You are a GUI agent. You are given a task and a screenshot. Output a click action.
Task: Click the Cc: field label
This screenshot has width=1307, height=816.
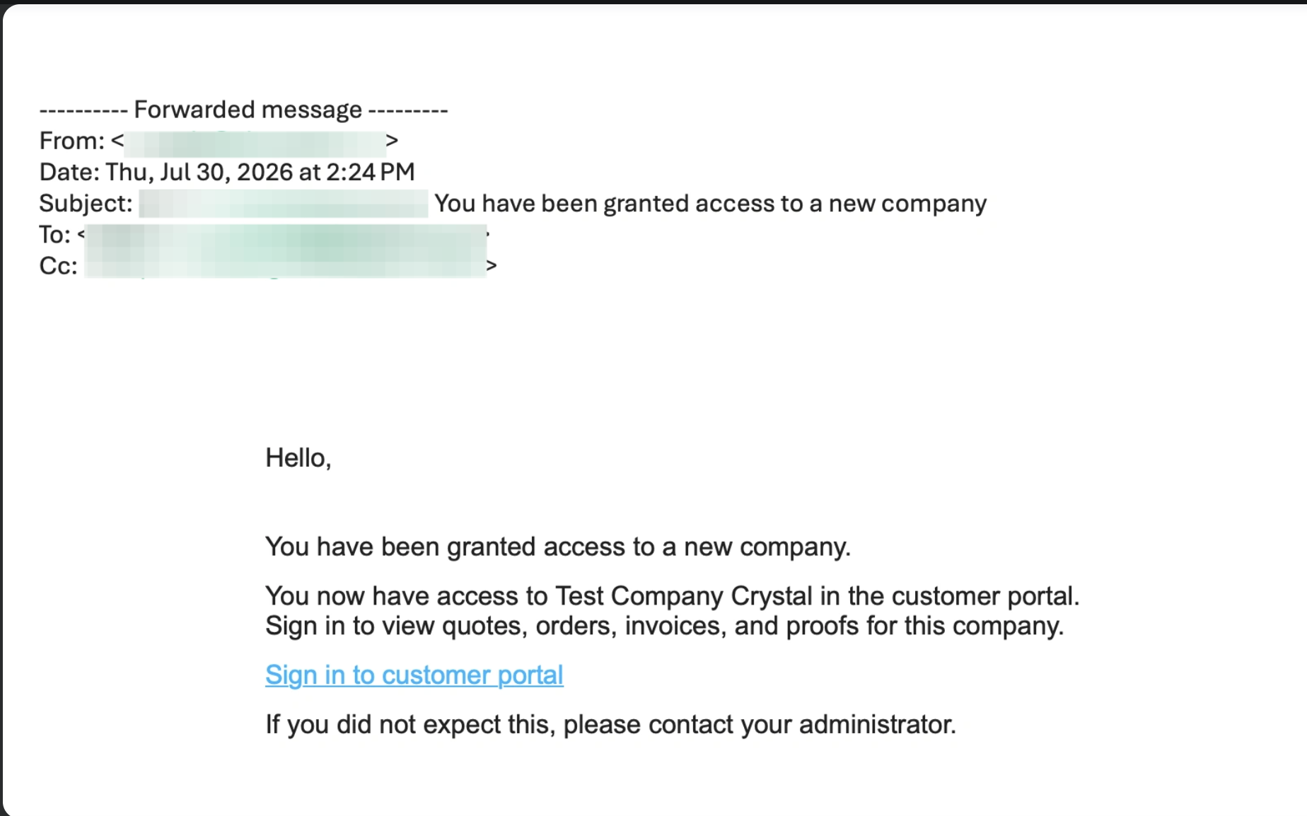58,266
